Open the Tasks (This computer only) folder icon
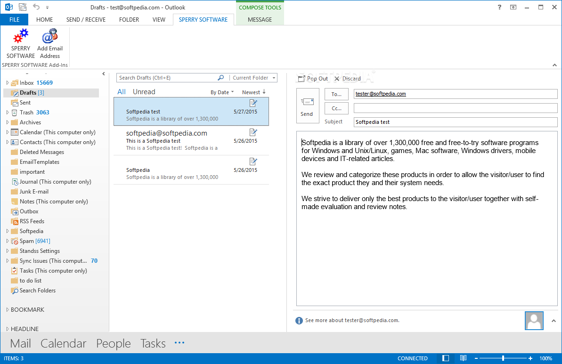Screen dimensions: 562x364 (15, 271)
